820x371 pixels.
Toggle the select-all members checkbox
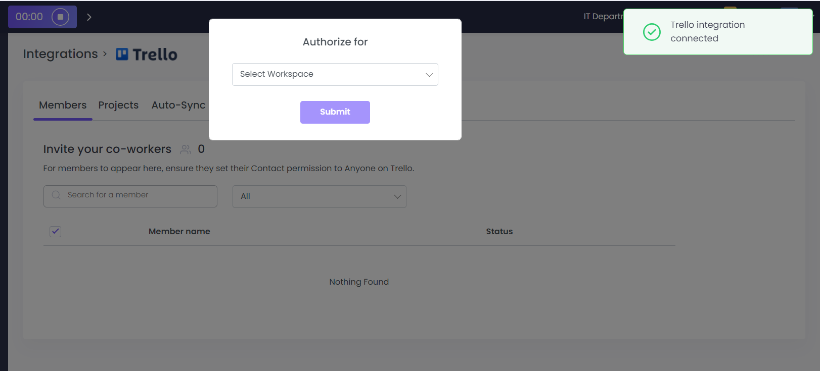click(x=56, y=232)
